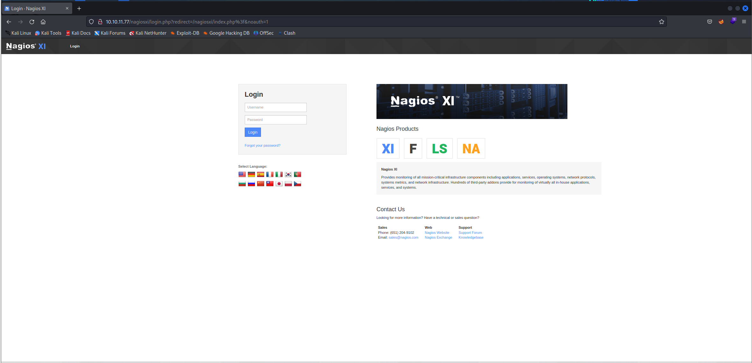The width and height of the screenshot is (752, 363).
Task: Open Firefox hamburger application menu
Action: coord(744,22)
